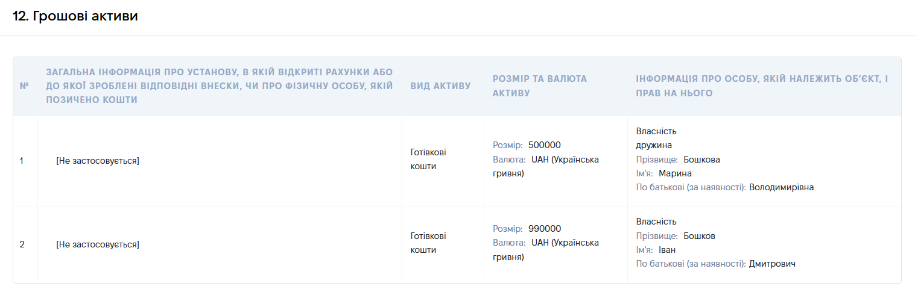Click the amount value 990000
915x301 pixels.
[x=545, y=229]
